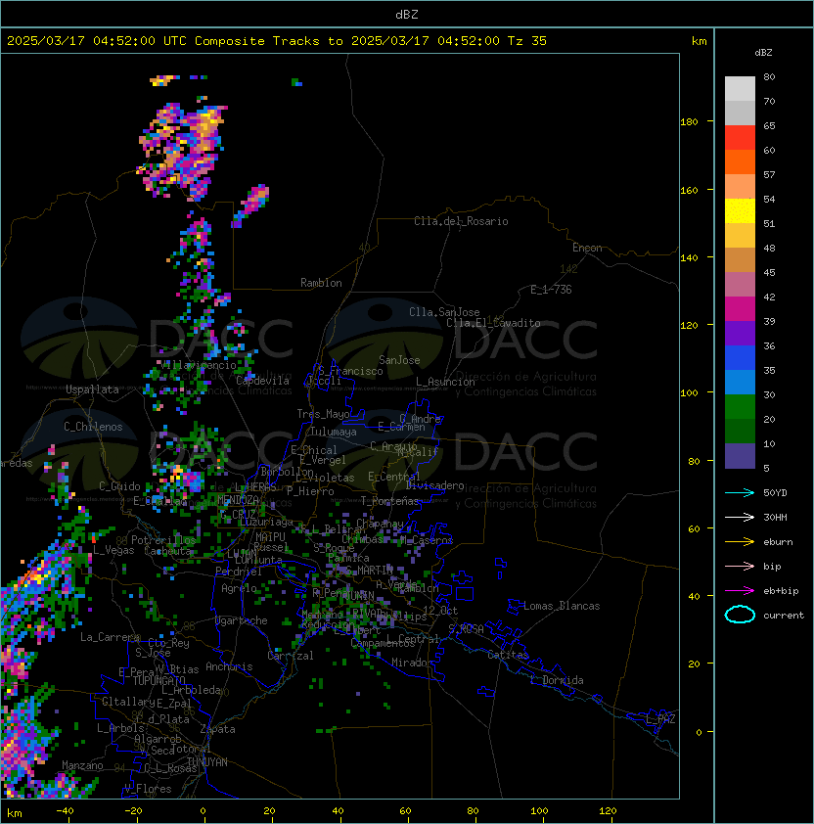Click the cyan 50YD arrow symbol

pyautogui.click(x=740, y=493)
